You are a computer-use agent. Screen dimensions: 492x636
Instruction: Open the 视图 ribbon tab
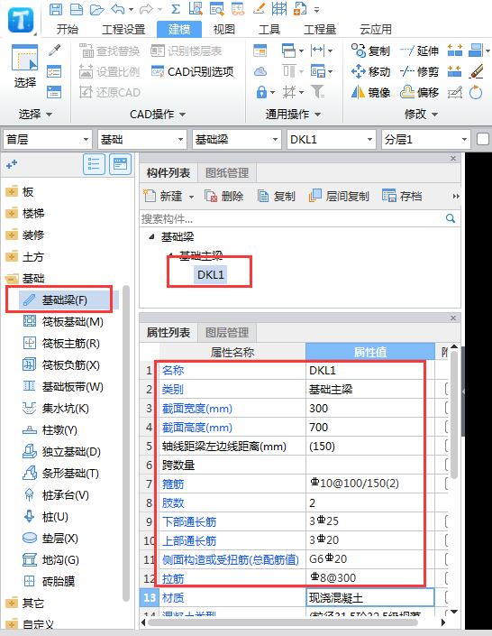224,29
